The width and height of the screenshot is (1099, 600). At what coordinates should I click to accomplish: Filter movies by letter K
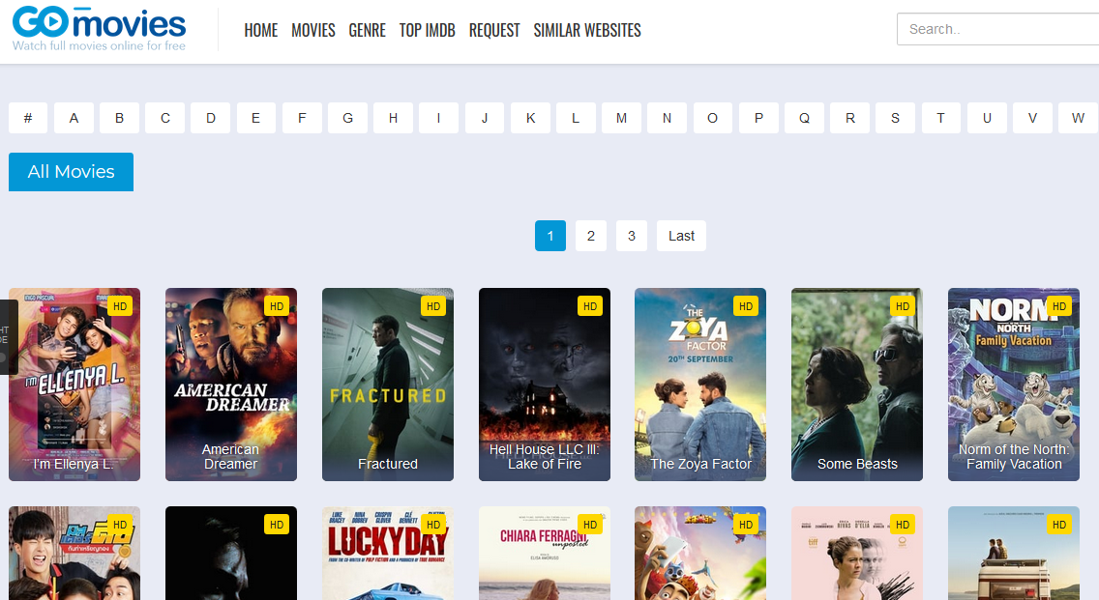tap(530, 118)
